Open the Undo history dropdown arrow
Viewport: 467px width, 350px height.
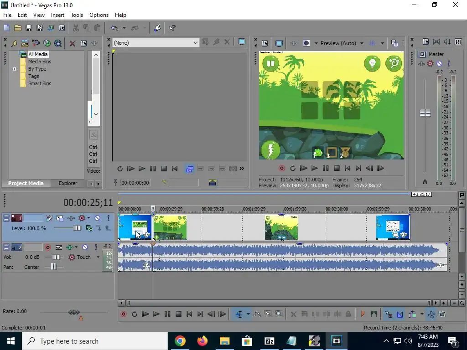(x=124, y=28)
